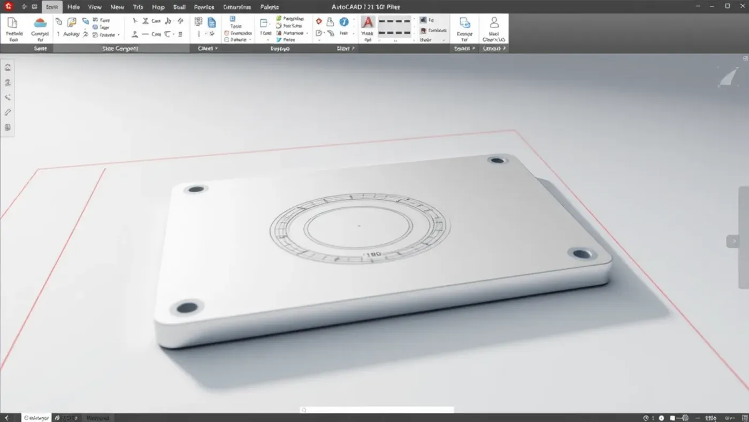Switch to the Hop ribbon tab
749x422 pixels.
point(158,7)
